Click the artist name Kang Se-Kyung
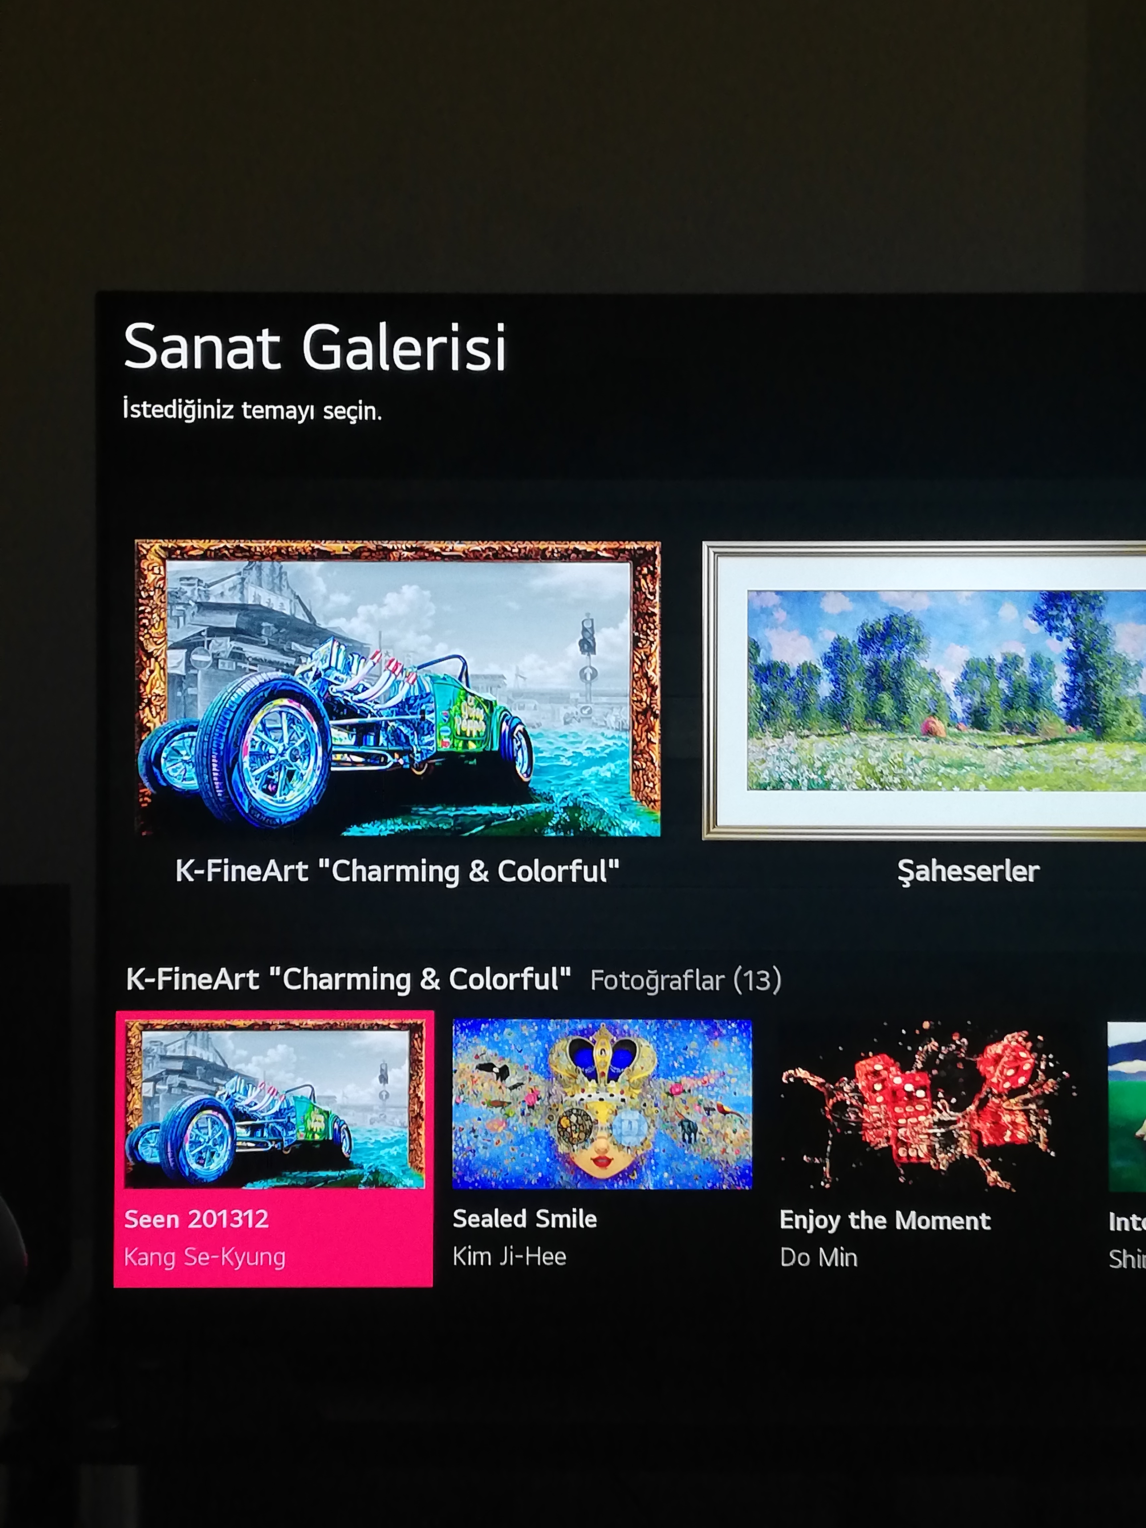Viewport: 1146px width, 1528px height. pos(205,1257)
